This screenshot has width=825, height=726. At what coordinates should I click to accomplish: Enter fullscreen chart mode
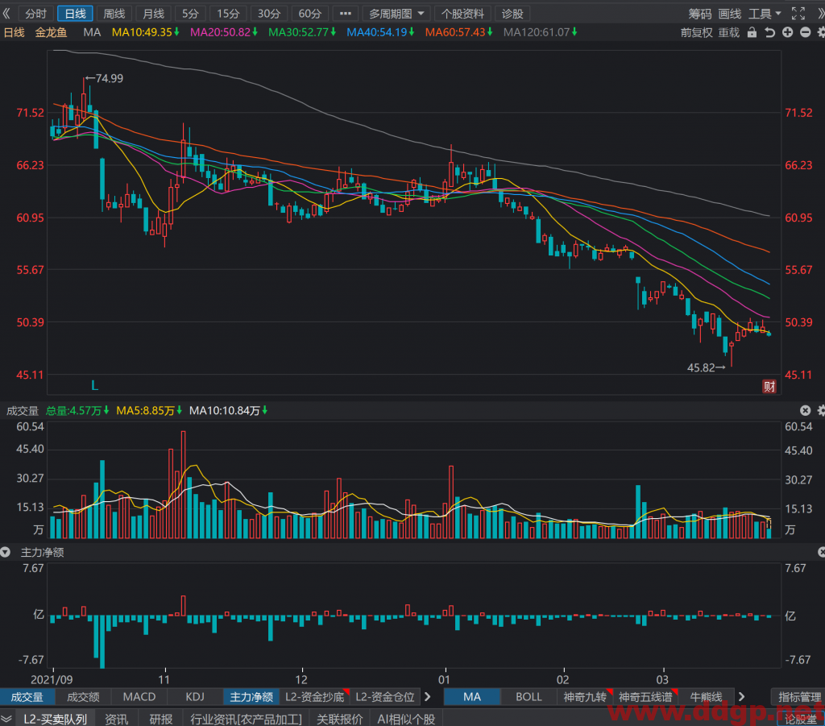(798, 14)
